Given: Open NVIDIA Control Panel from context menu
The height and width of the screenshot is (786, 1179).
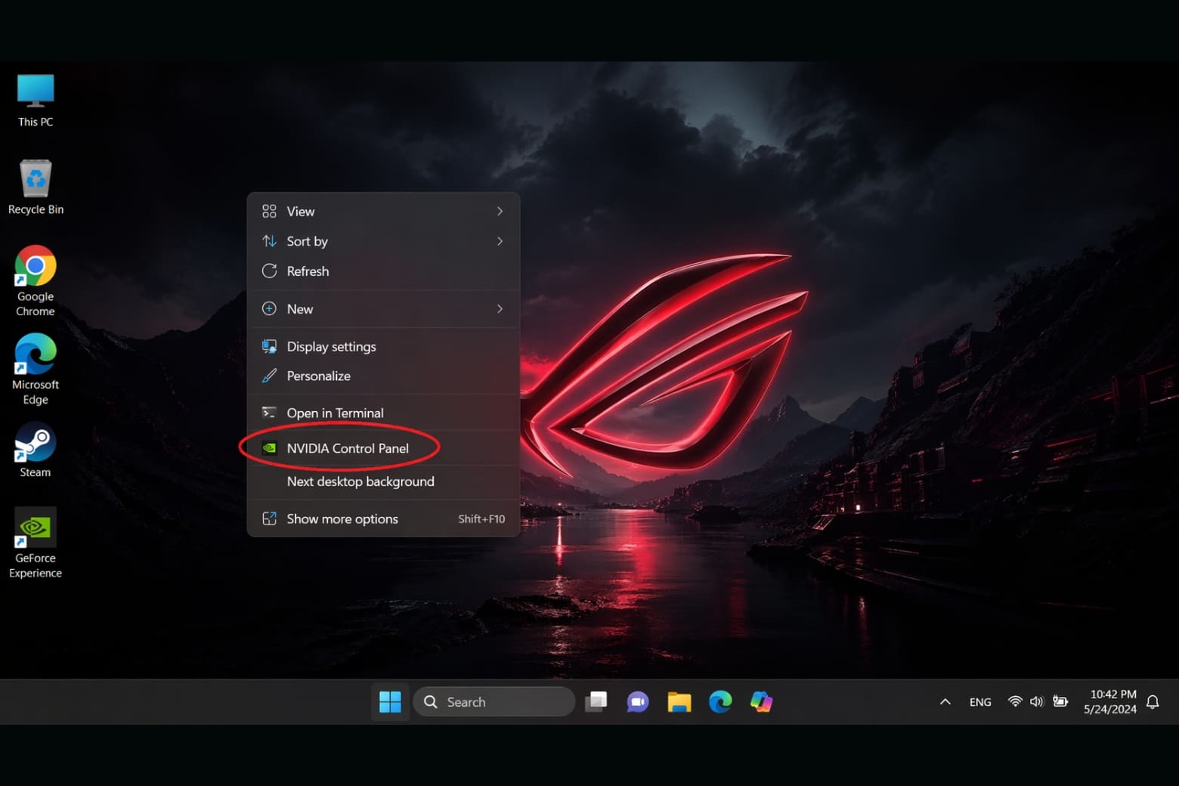Looking at the screenshot, I should [383, 448].
